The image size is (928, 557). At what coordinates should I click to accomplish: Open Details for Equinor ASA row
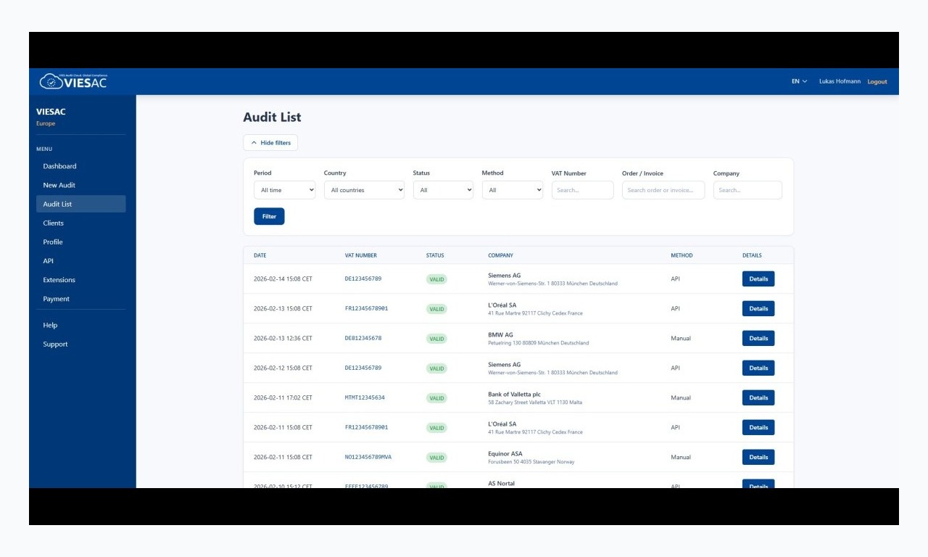pyautogui.click(x=758, y=457)
